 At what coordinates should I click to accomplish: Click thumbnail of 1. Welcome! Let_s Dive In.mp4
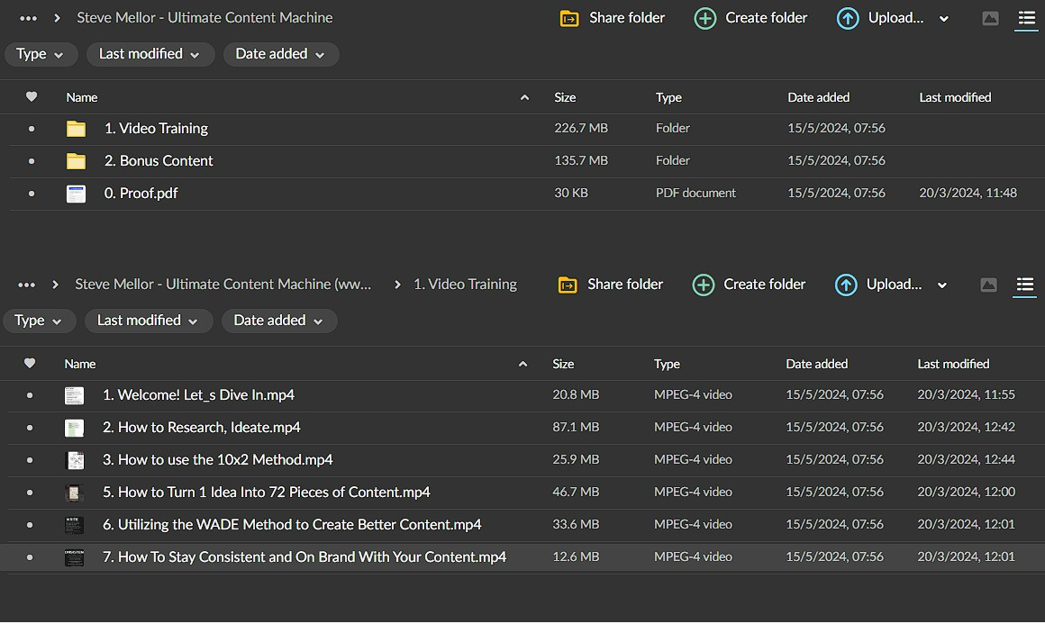(74, 395)
